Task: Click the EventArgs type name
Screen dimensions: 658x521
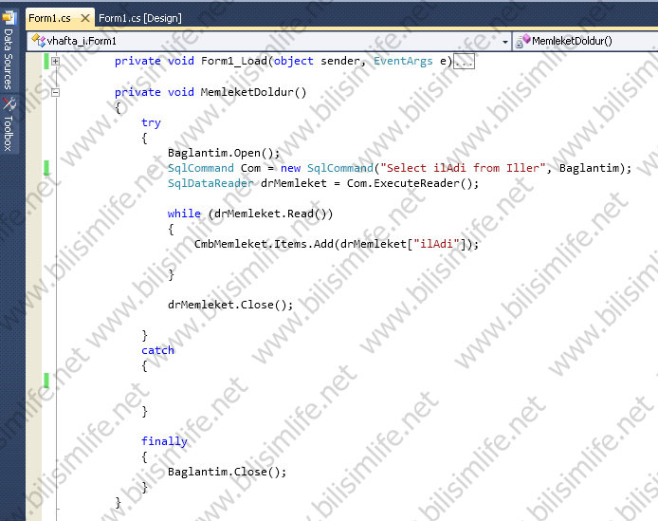Action: pyautogui.click(x=403, y=61)
